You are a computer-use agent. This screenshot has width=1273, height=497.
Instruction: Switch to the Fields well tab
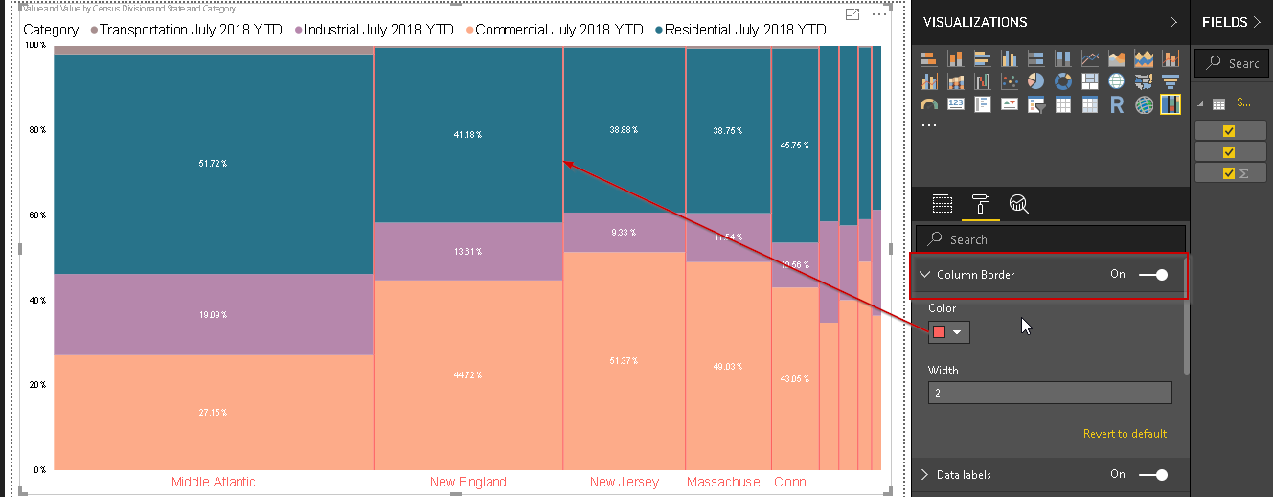click(943, 203)
